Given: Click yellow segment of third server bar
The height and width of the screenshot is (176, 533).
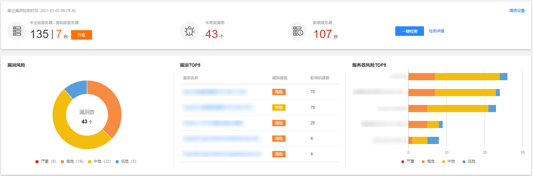Looking at the screenshot, I should tap(458, 108).
